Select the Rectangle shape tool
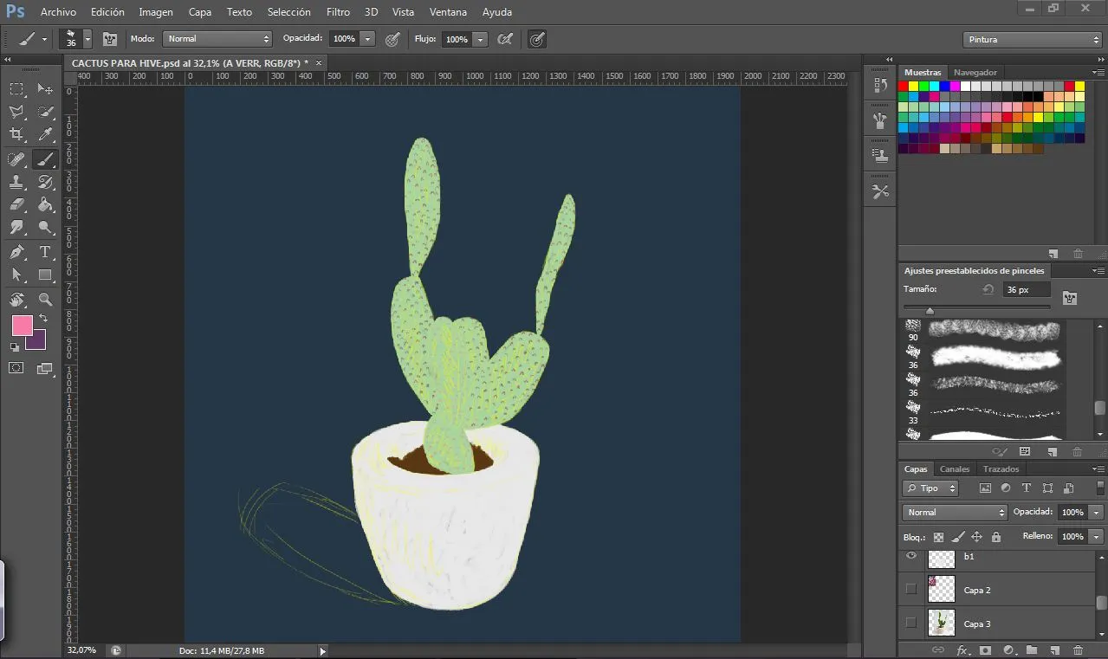The image size is (1108, 659). pos(46,275)
